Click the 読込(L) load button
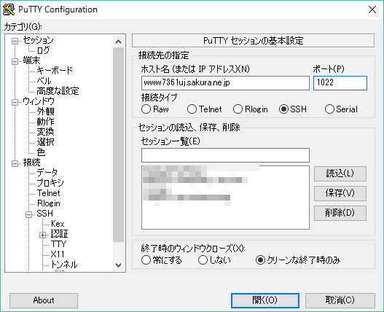 tap(340, 173)
